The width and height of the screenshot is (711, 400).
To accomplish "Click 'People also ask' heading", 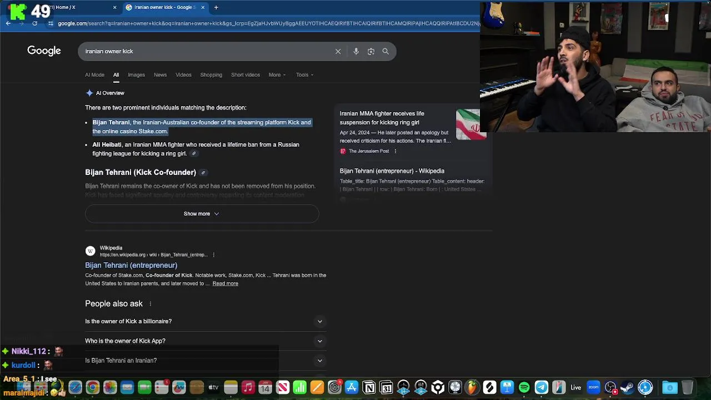I will point(114,304).
